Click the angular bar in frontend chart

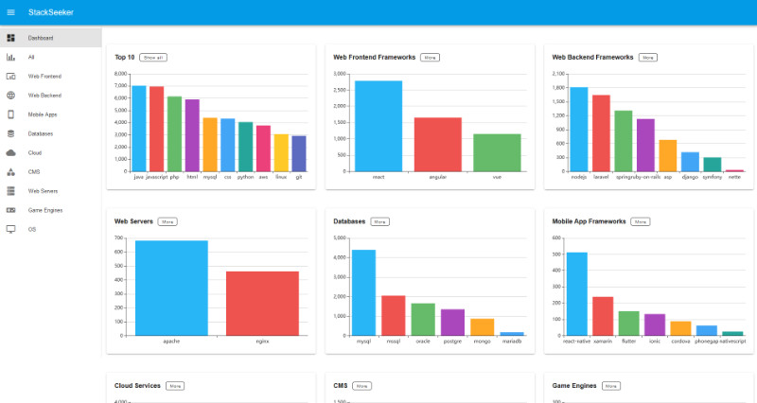pos(438,145)
